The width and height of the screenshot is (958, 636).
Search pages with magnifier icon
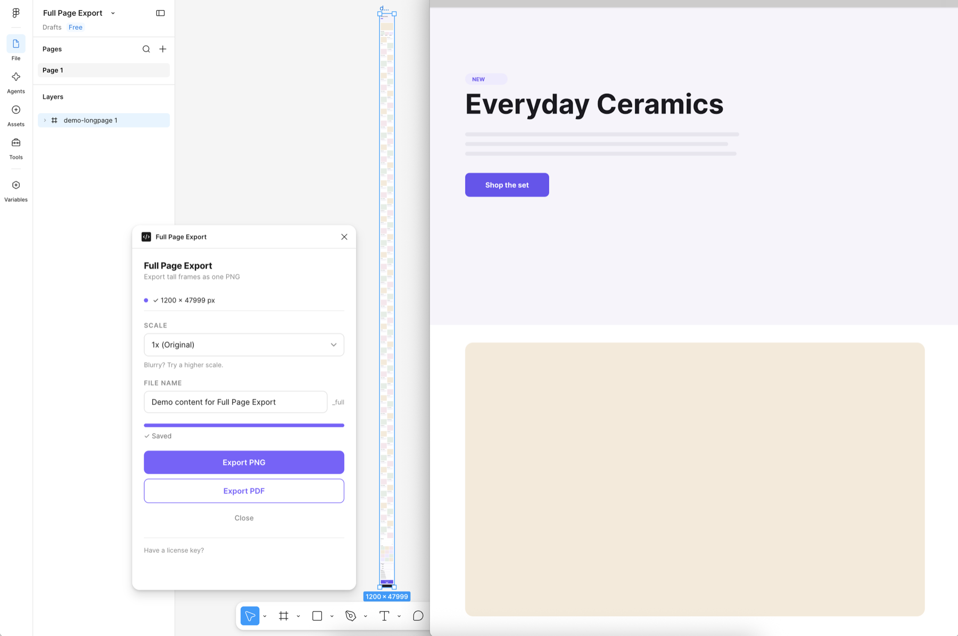tap(146, 49)
